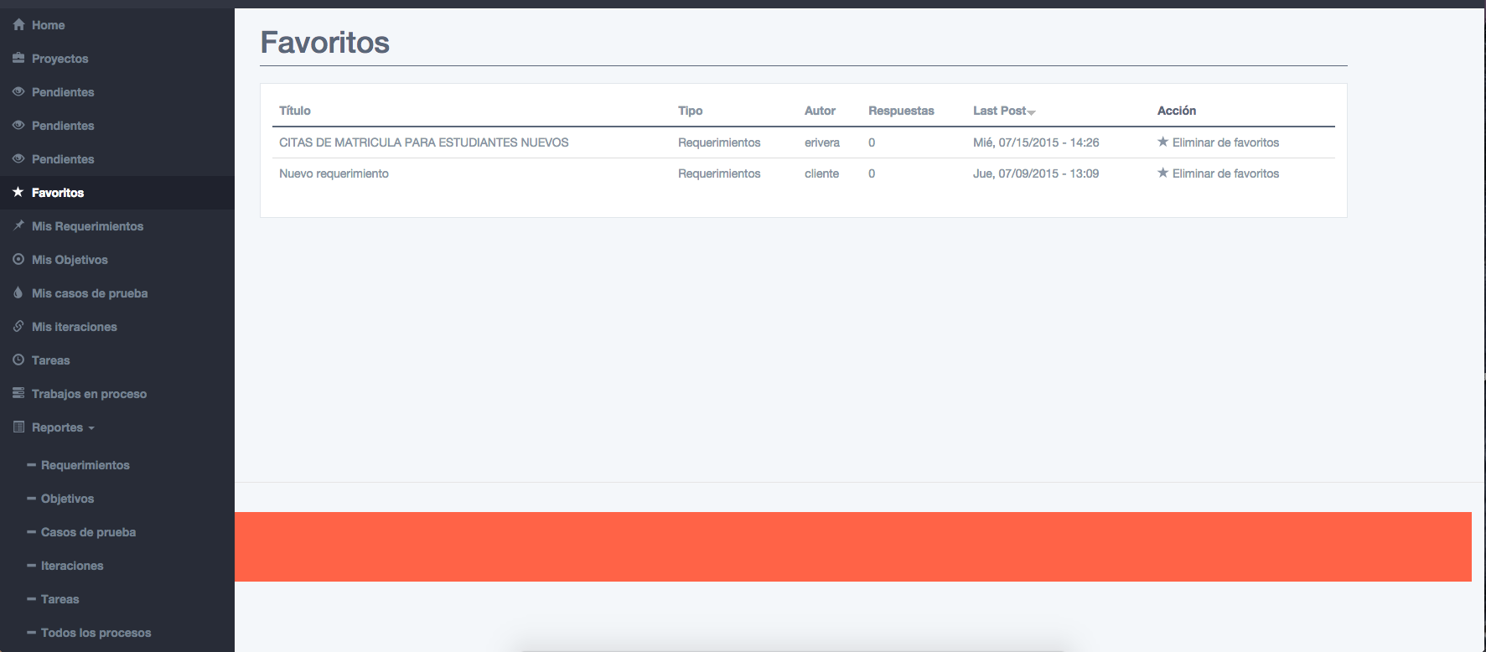This screenshot has width=1486, height=652.
Task: Sort table by Last Post column
Action: [999, 111]
